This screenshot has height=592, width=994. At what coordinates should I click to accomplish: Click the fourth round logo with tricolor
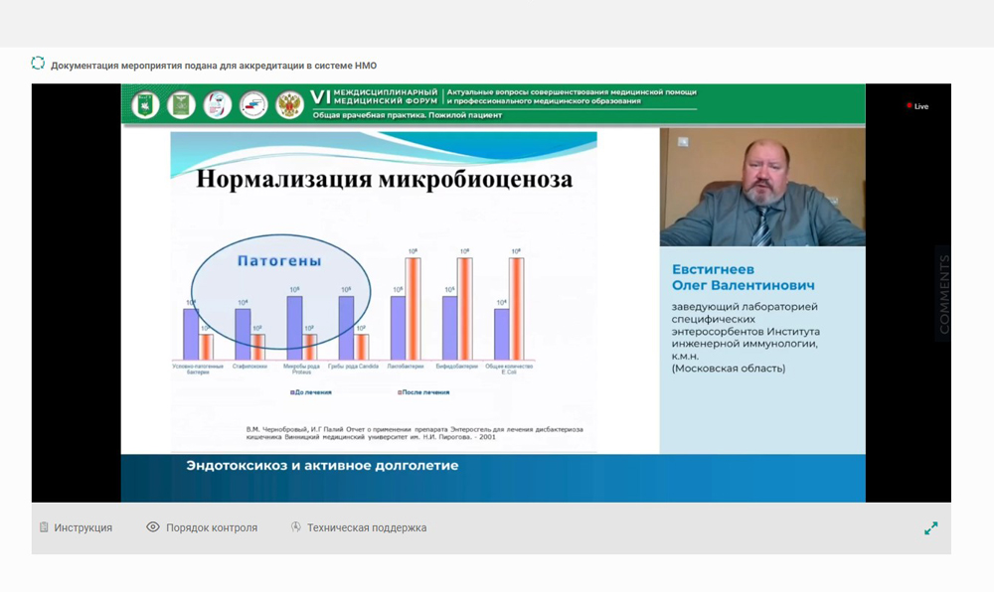pyautogui.click(x=253, y=104)
